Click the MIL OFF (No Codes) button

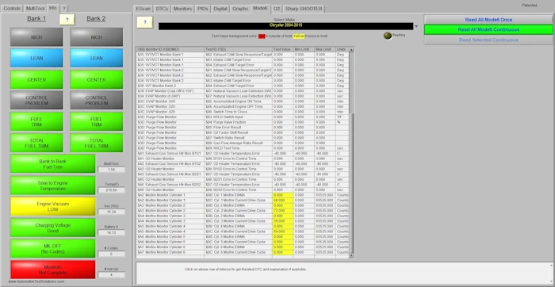[x=53, y=249]
